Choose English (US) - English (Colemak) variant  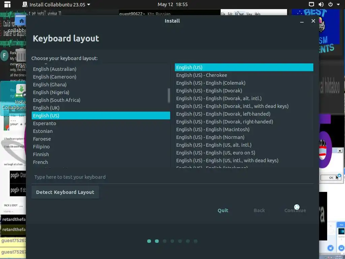pyautogui.click(x=244, y=83)
